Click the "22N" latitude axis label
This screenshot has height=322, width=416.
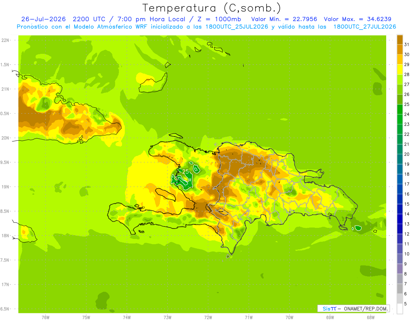5,40
